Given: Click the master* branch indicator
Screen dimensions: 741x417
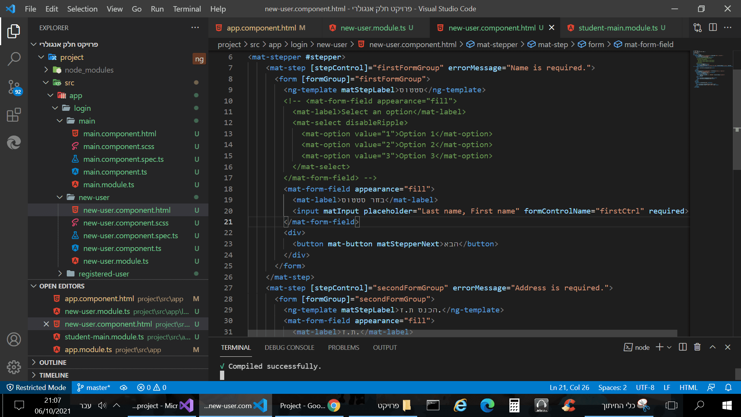Looking at the screenshot, I should point(94,387).
